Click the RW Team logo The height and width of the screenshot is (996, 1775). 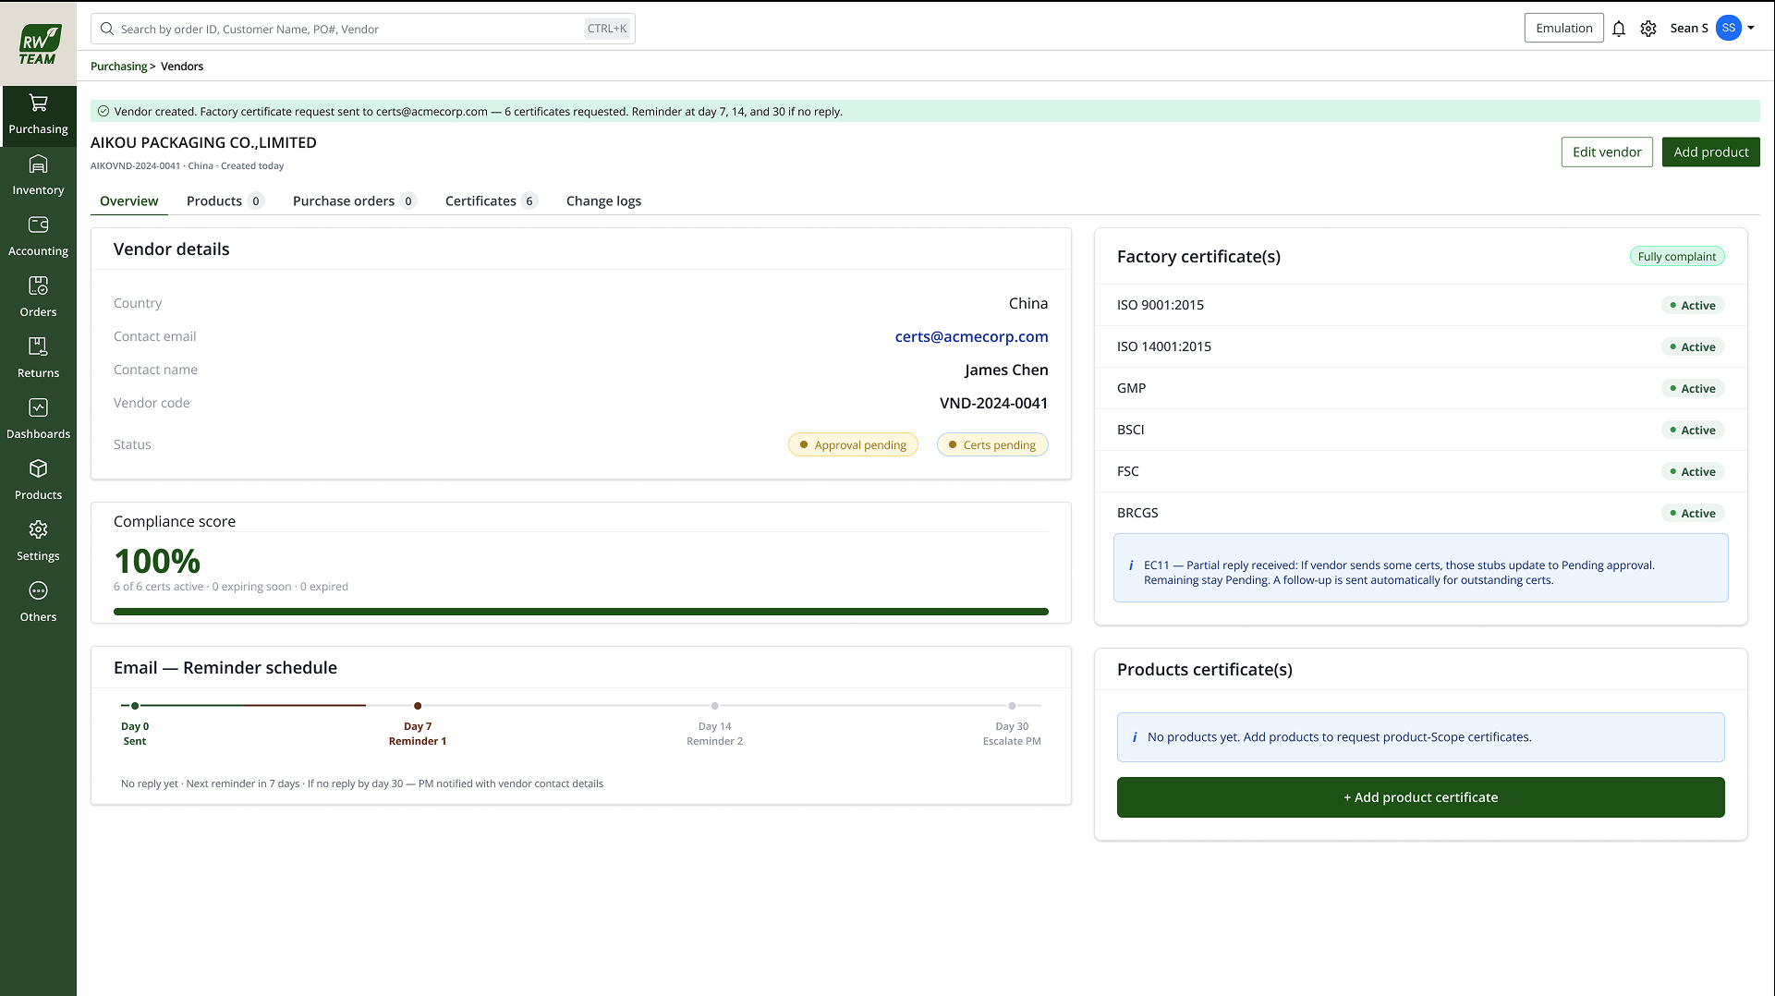click(39, 43)
